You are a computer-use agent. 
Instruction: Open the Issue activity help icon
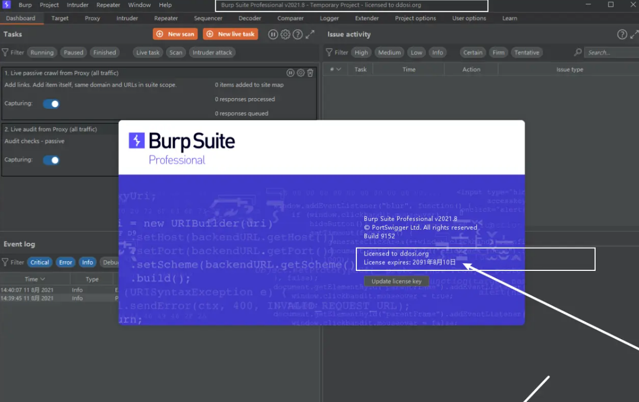622,35
